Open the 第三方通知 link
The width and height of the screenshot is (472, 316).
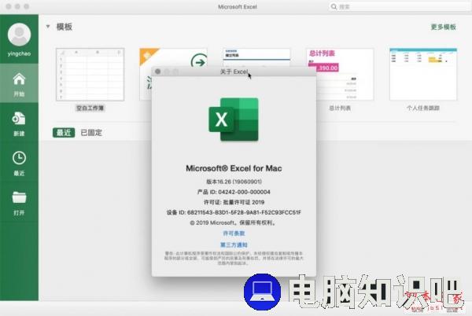(x=234, y=244)
